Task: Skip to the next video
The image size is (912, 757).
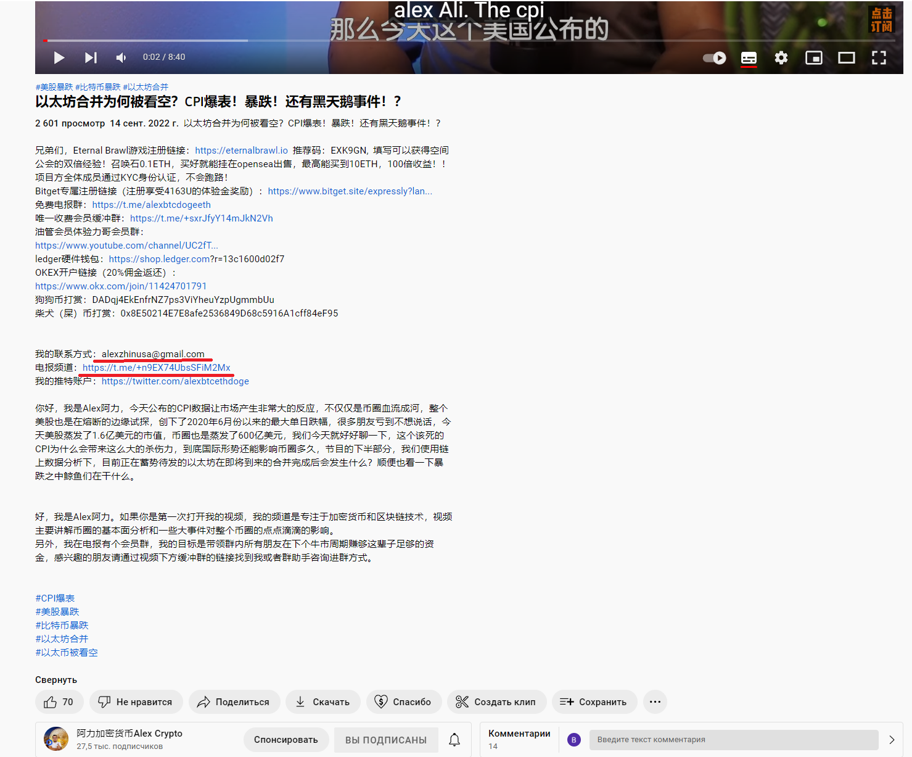Action: (x=91, y=57)
